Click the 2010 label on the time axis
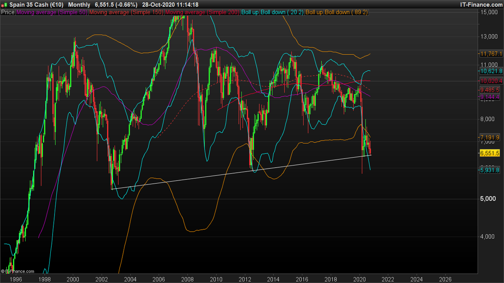The width and height of the screenshot is (504, 283). click(216, 279)
